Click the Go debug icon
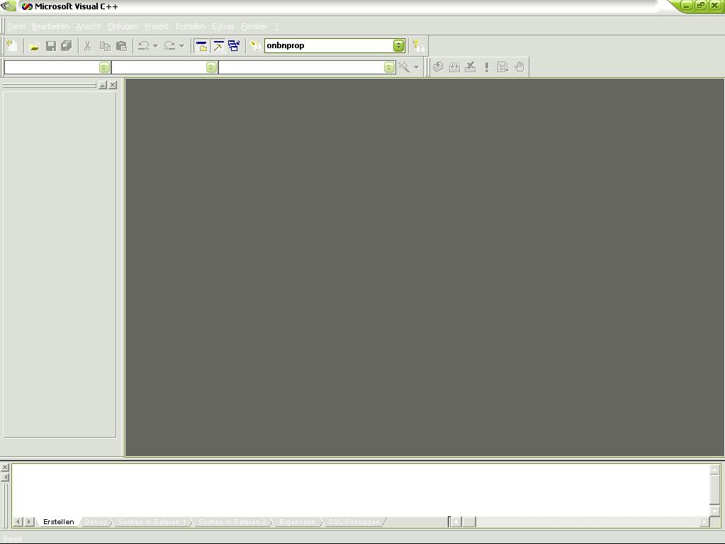 point(503,67)
